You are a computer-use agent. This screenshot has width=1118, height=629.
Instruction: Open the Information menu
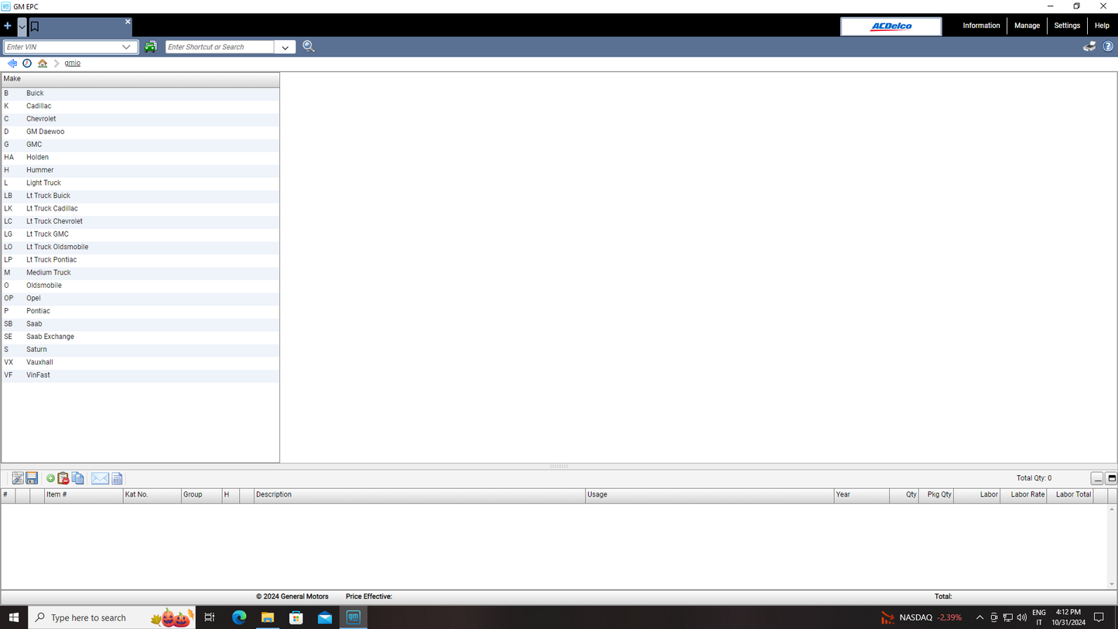pos(981,26)
